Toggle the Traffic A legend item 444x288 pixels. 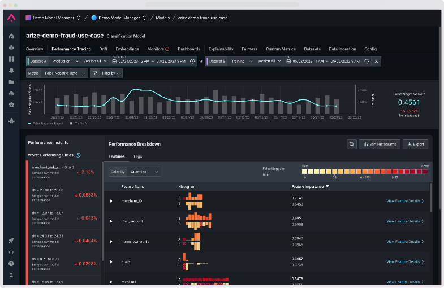pos(78,123)
